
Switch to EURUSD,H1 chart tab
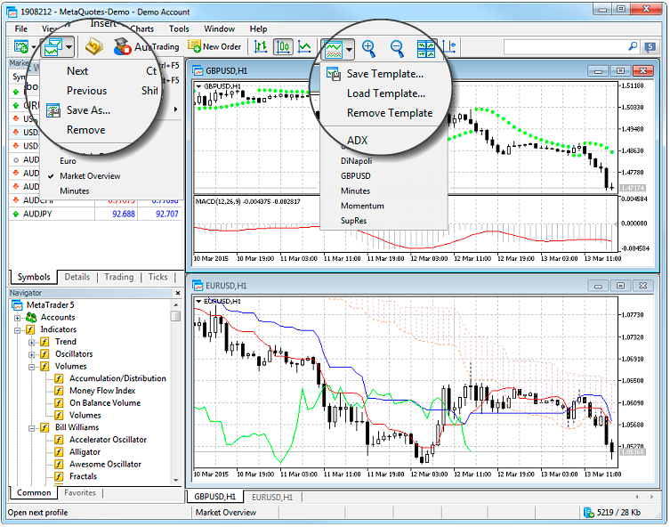(x=272, y=497)
